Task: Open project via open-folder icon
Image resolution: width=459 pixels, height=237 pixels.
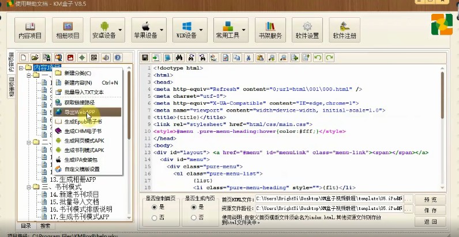Action: (35, 58)
